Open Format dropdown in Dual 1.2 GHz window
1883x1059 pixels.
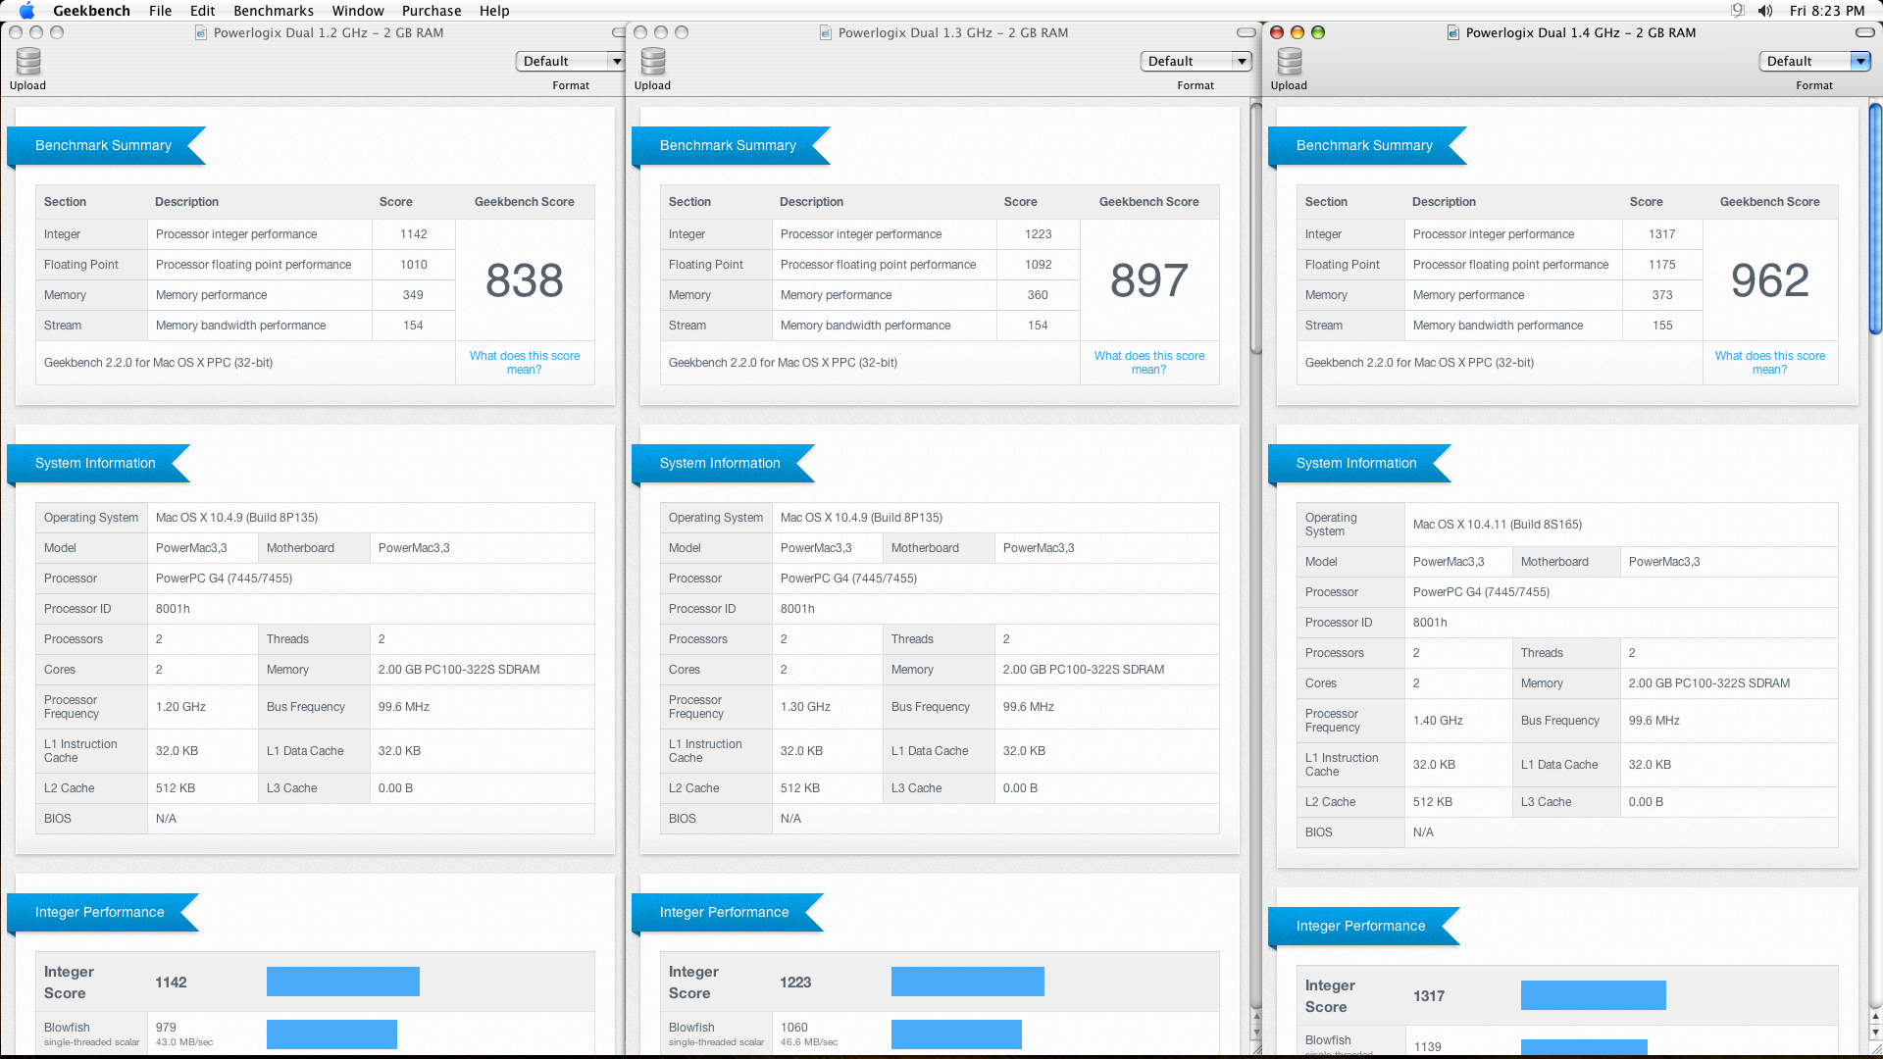point(570,61)
